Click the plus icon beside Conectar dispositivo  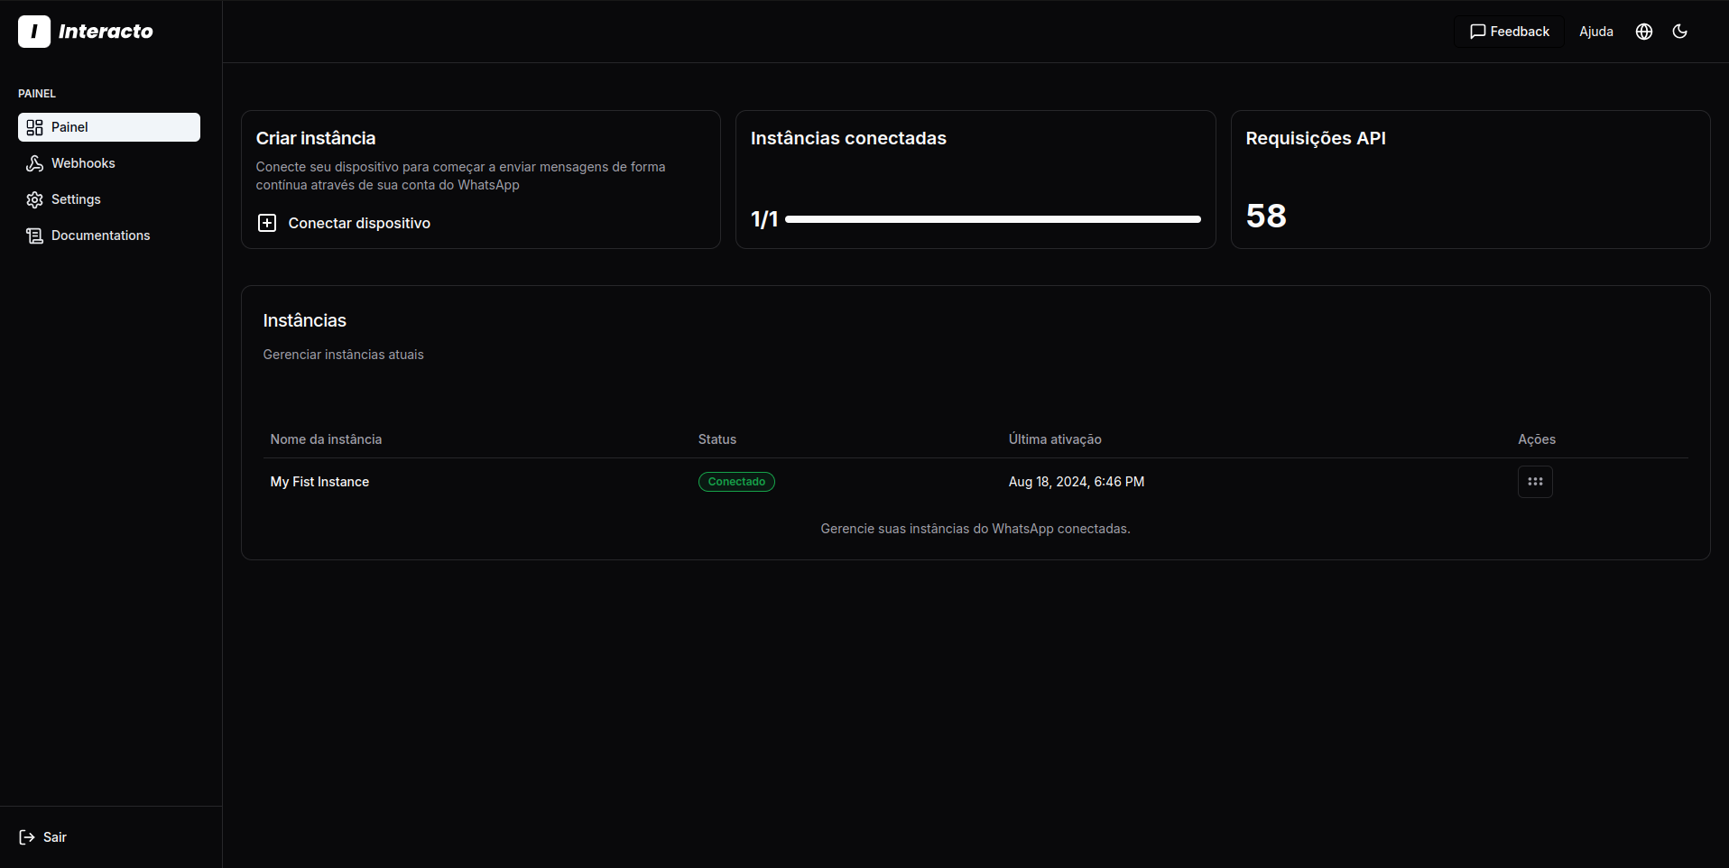tap(267, 223)
